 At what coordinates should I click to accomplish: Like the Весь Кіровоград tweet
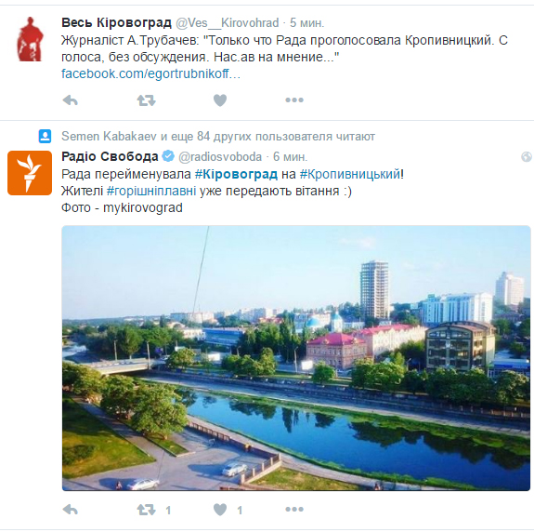pyautogui.click(x=220, y=100)
